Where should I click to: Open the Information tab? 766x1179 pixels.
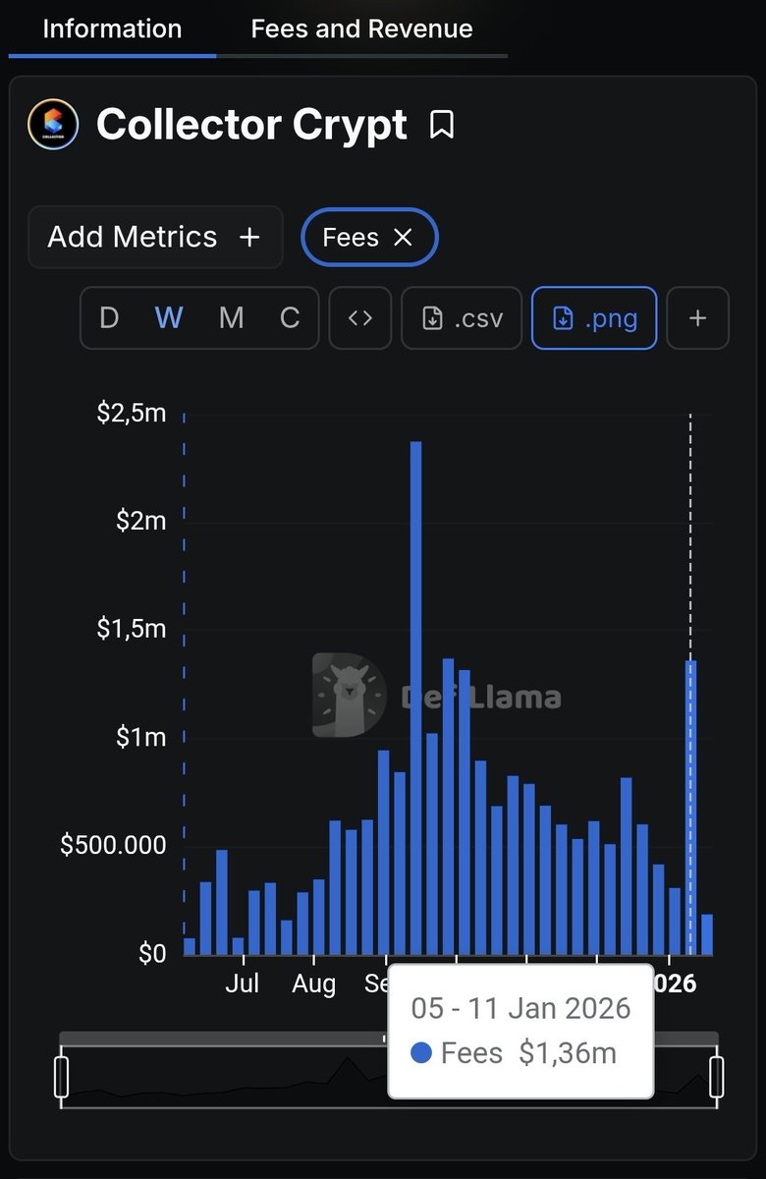(x=112, y=28)
